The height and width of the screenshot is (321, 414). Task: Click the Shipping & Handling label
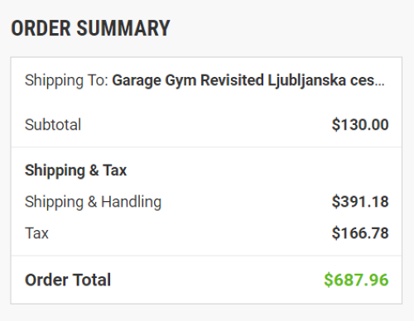[x=93, y=202]
